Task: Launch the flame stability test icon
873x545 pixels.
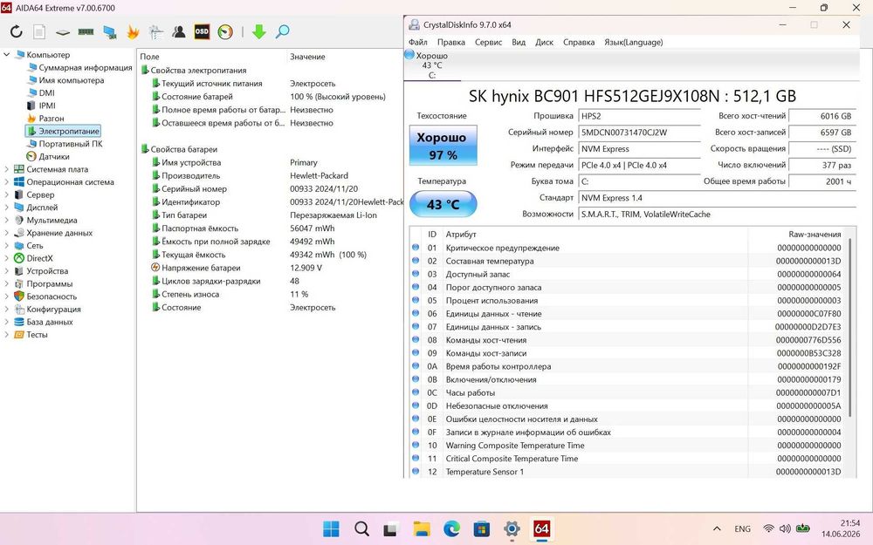Action: [133, 31]
